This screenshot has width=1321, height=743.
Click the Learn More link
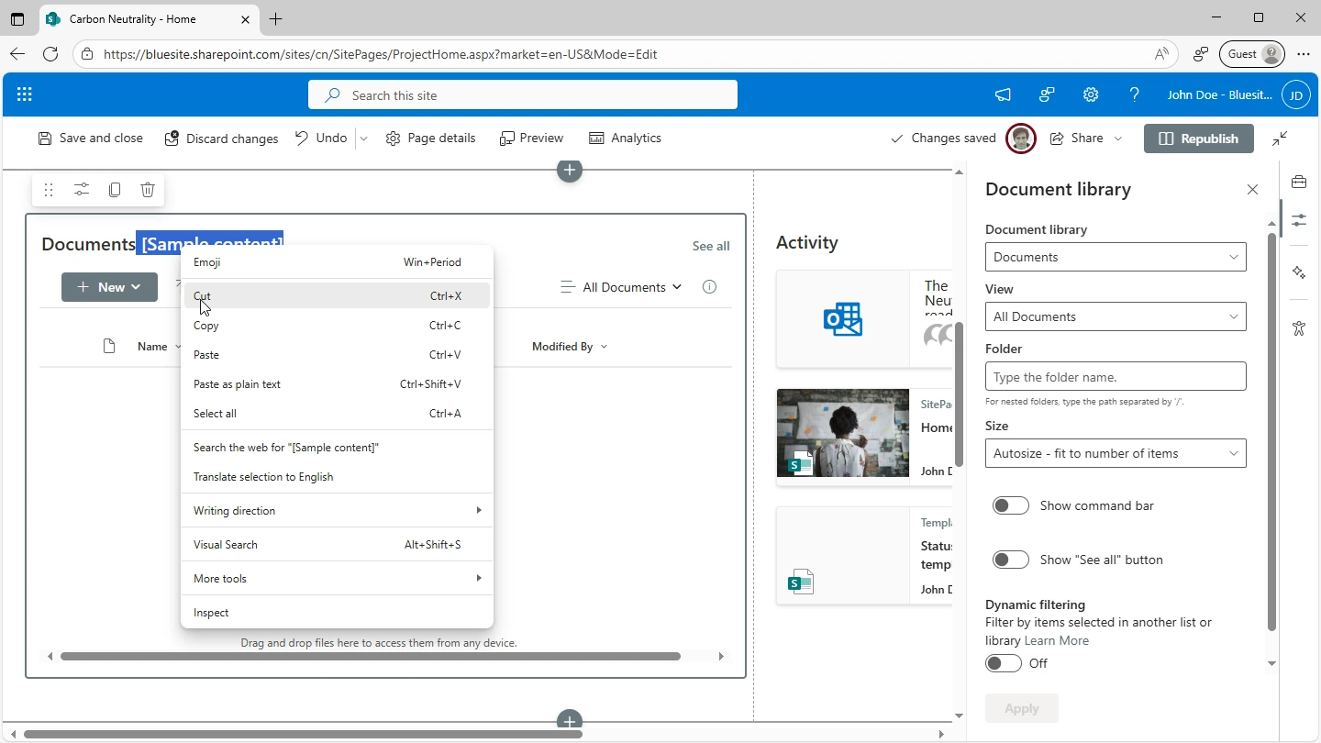1056,641
